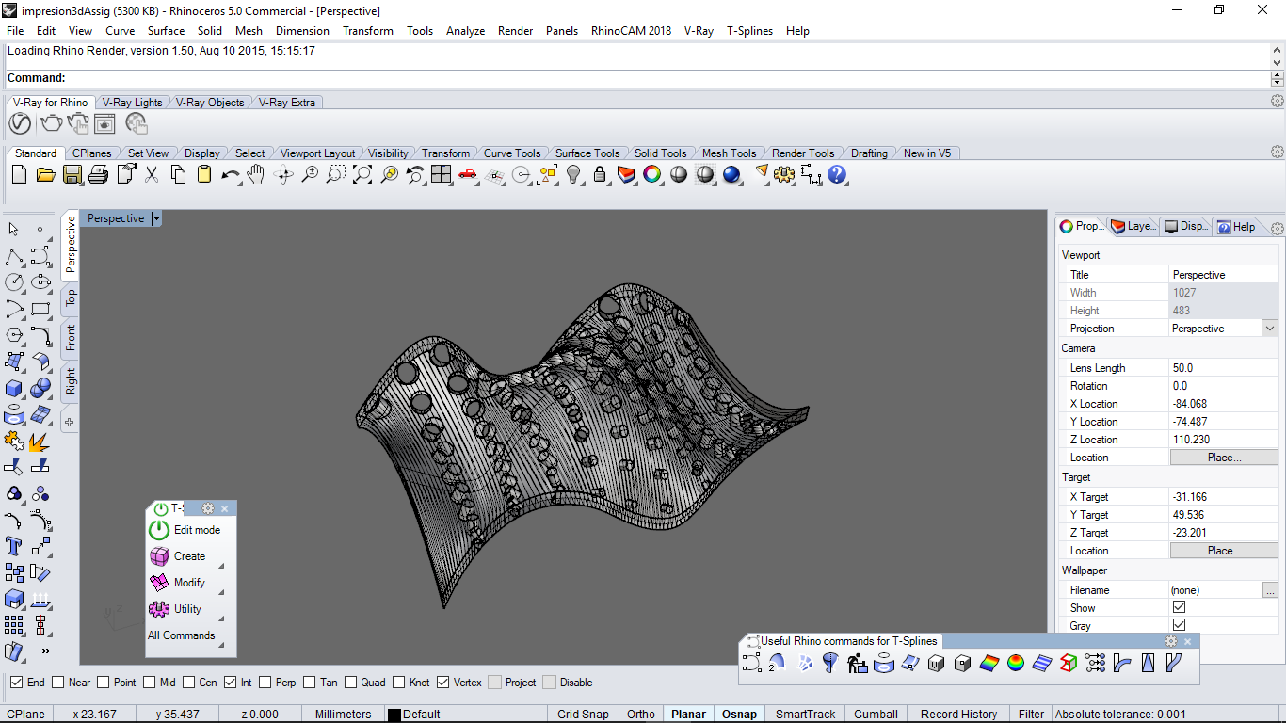
Task: Click the padlock Lock objects icon
Action: click(599, 174)
